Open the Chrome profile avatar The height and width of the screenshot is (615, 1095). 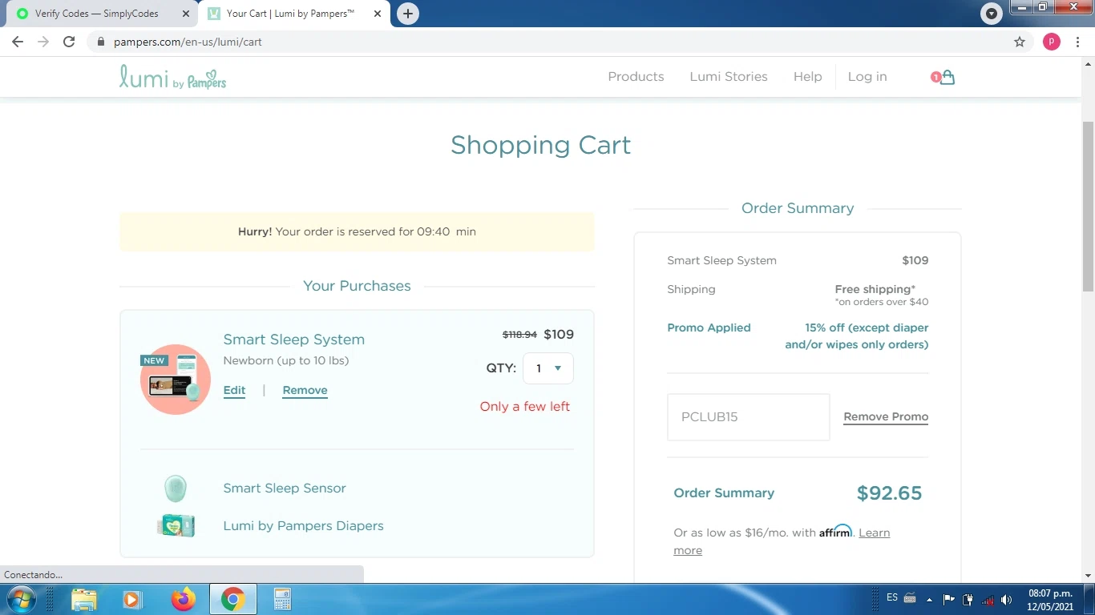[1052, 42]
